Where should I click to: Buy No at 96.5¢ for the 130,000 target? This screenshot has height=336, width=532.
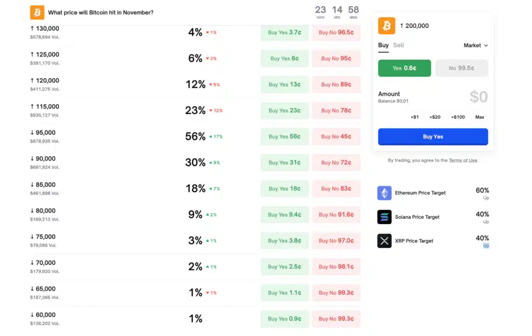point(336,32)
